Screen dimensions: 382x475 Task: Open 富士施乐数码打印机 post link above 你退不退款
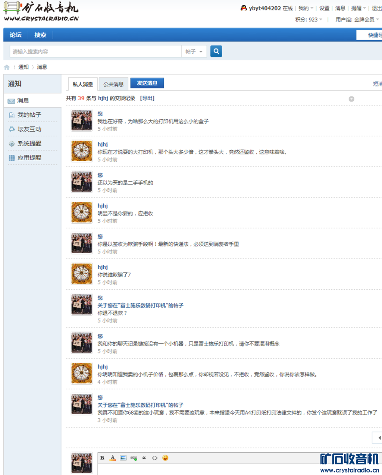(x=140, y=306)
